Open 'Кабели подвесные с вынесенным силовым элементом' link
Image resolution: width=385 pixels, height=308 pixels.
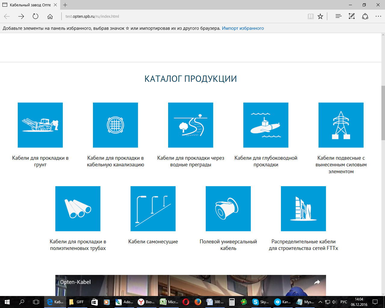pyautogui.click(x=341, y=165)
